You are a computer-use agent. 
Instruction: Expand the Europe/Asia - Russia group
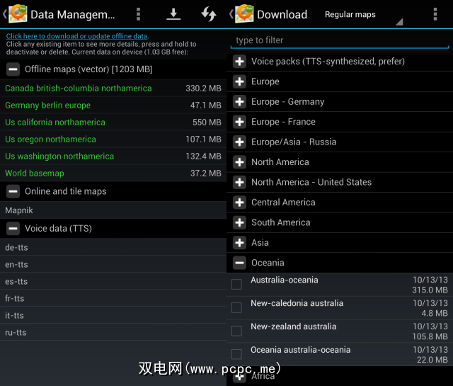239,142
